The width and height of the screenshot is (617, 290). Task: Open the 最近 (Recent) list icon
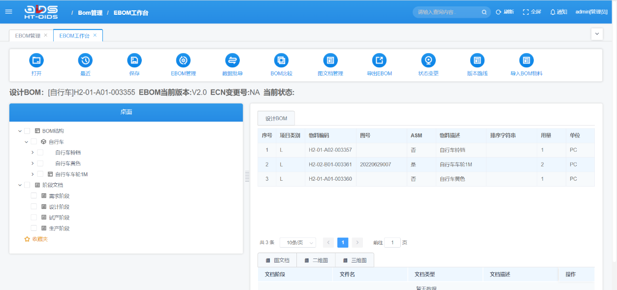tap(85, 61)
